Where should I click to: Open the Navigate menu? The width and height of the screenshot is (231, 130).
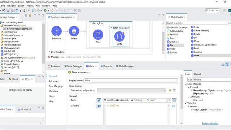click(11, 6)
